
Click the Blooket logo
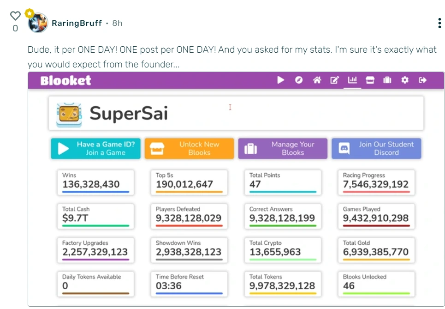coord(65,81)
